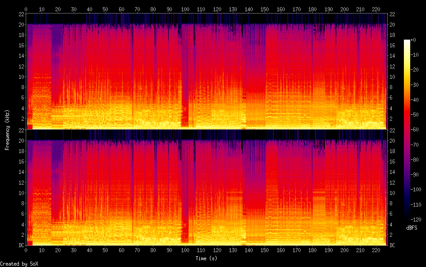Select the "-70" value on color scale
The width and height of the screenshot is (426, 267).
pos(414,145)
